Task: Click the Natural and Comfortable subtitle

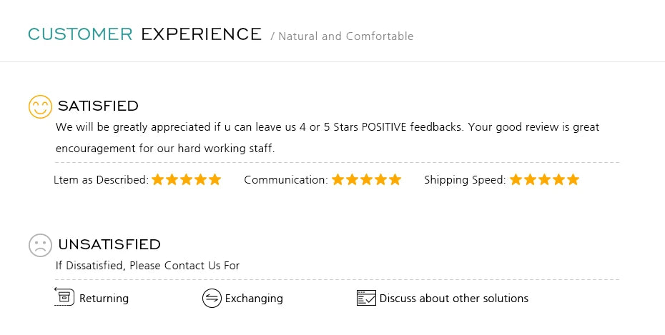Action: click(x=345, y=36)
